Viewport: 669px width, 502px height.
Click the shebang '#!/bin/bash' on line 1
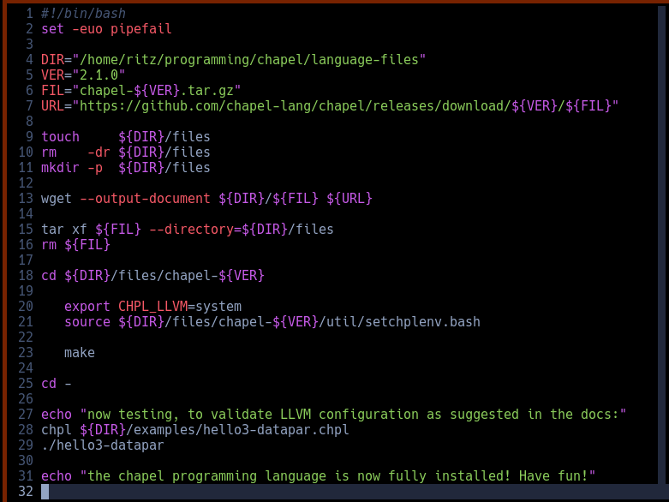coord(83,13)
